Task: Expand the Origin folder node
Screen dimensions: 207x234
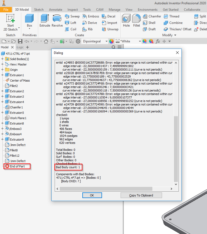Action: [2, 70]
